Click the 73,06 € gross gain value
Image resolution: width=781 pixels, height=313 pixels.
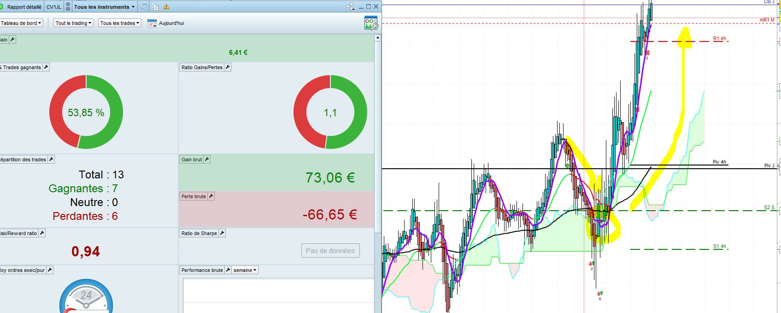coord(330,177)
